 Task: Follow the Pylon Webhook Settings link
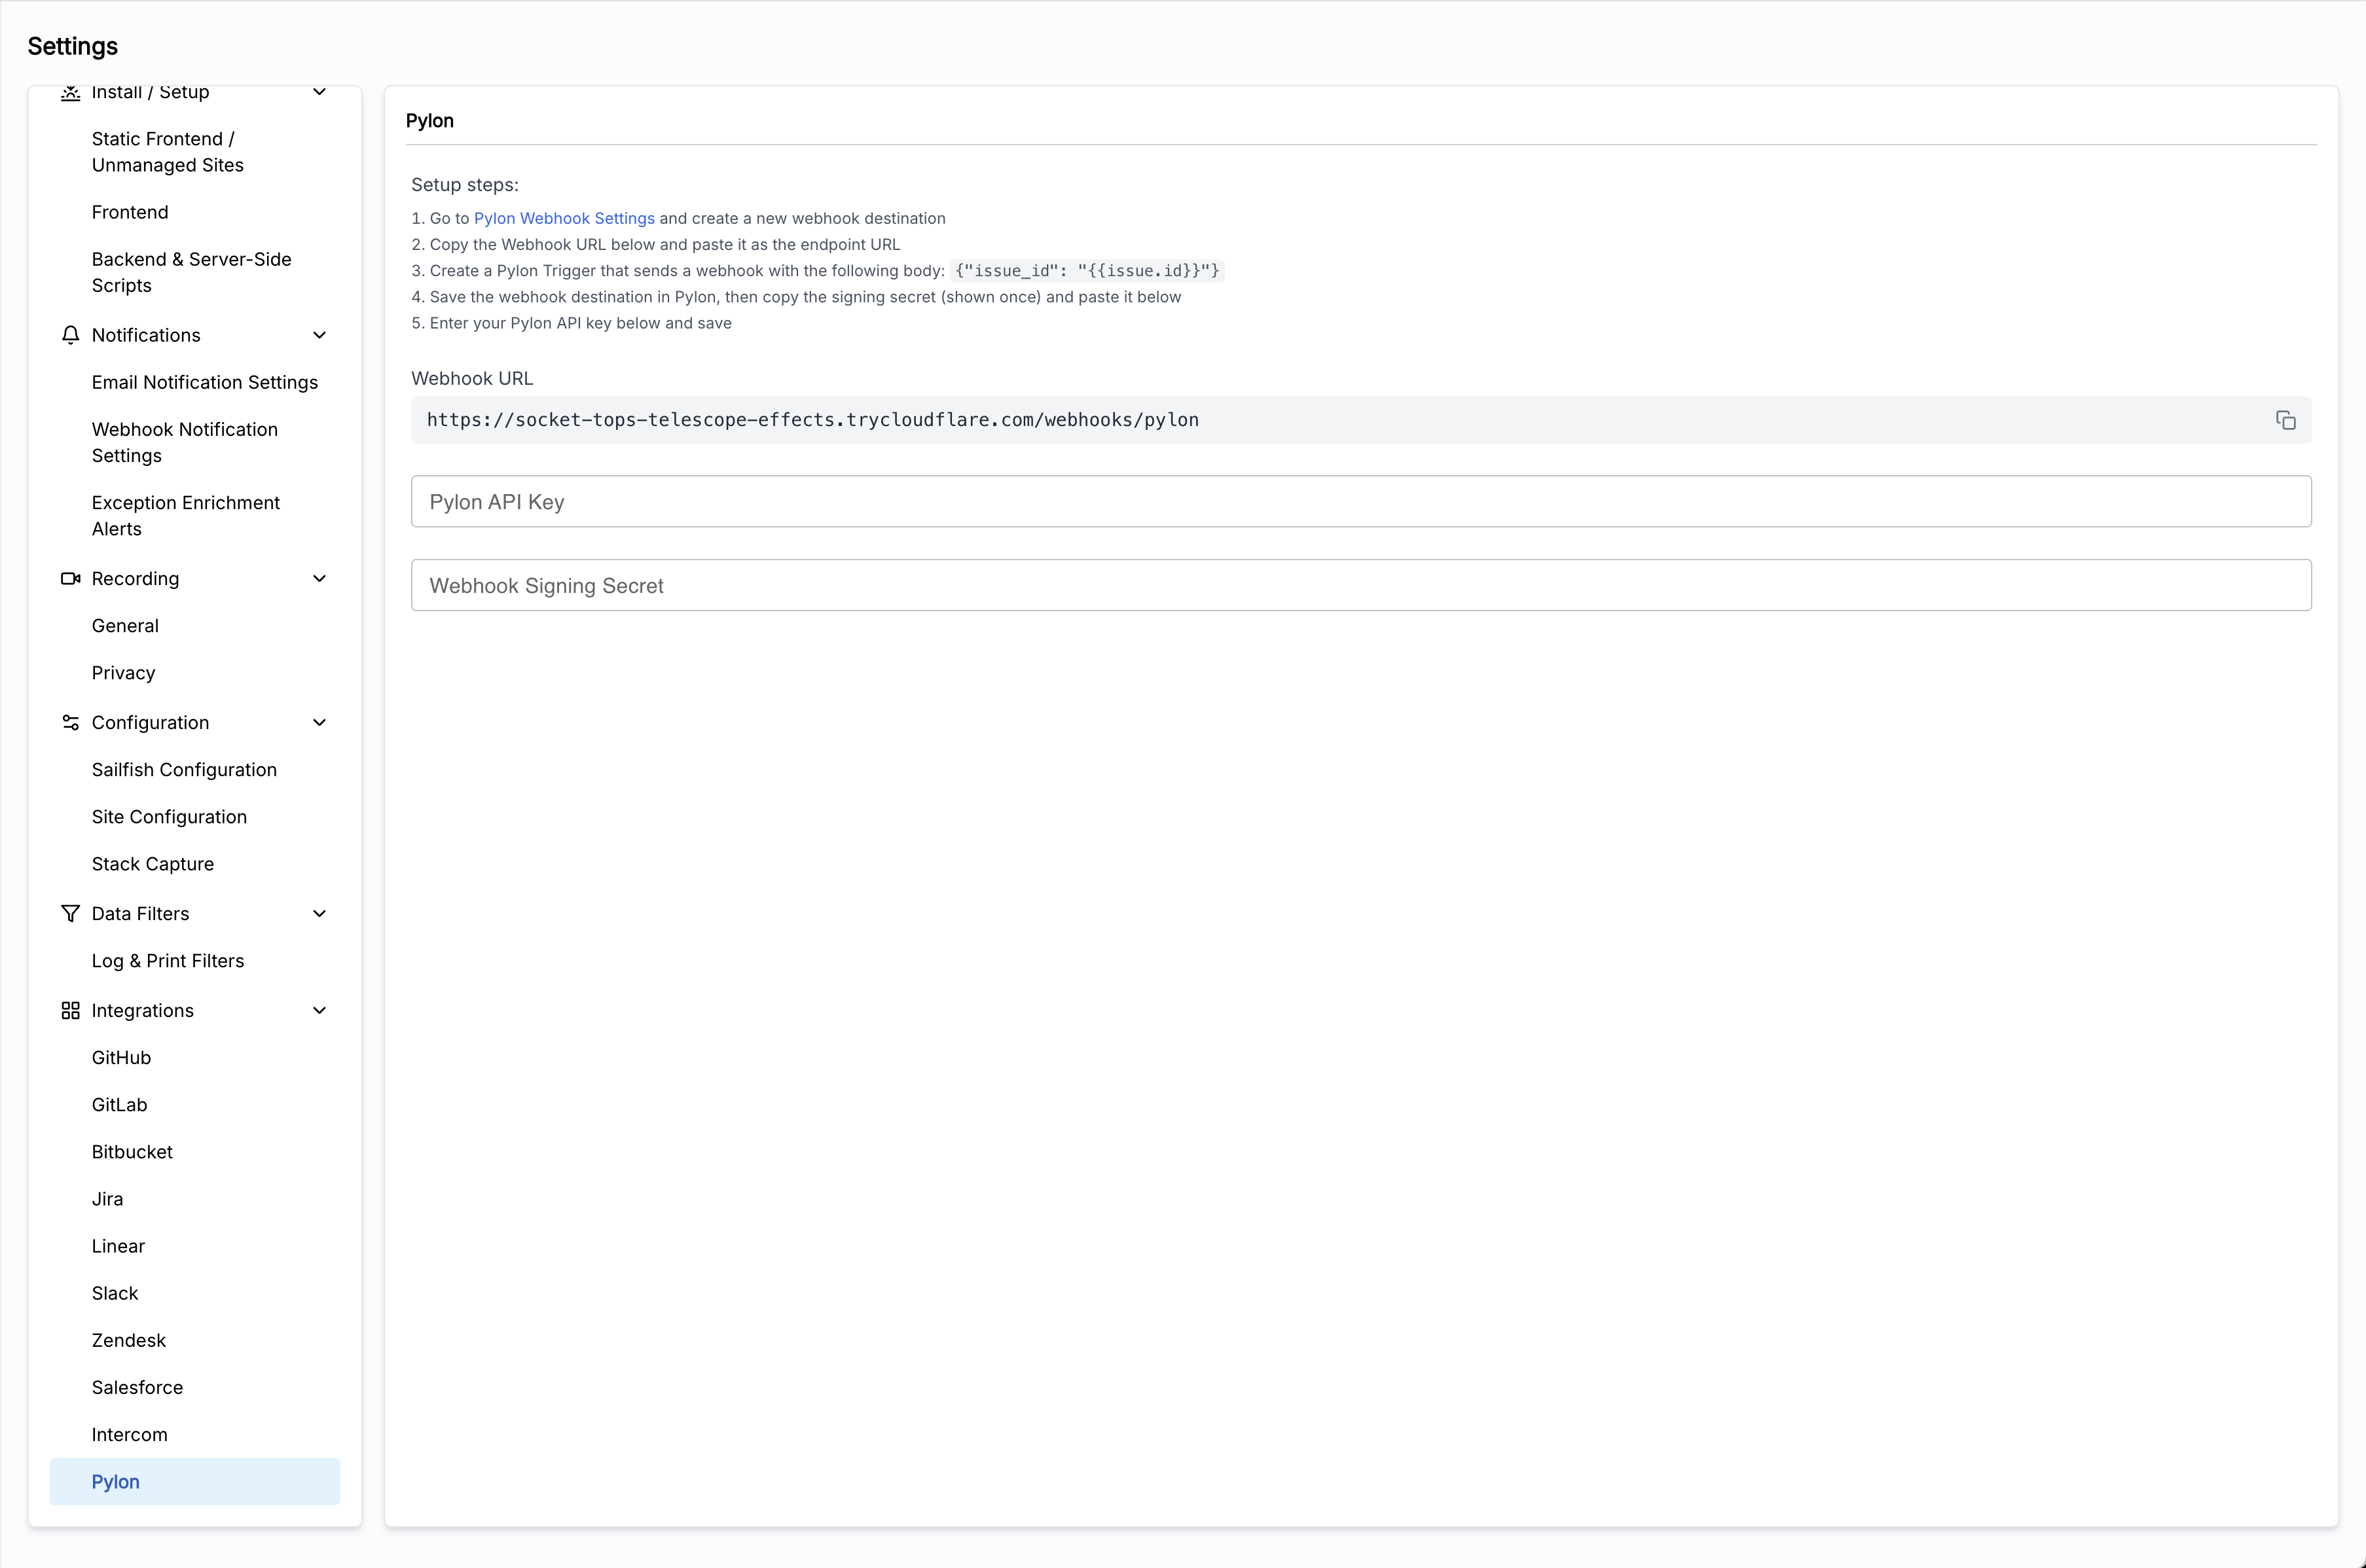[564, 218]
